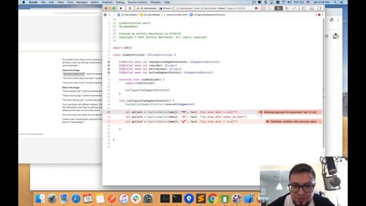
Task: Open the Xcode menu
Action: click(33, 2)
